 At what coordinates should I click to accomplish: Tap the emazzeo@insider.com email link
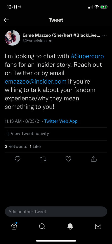36,82
